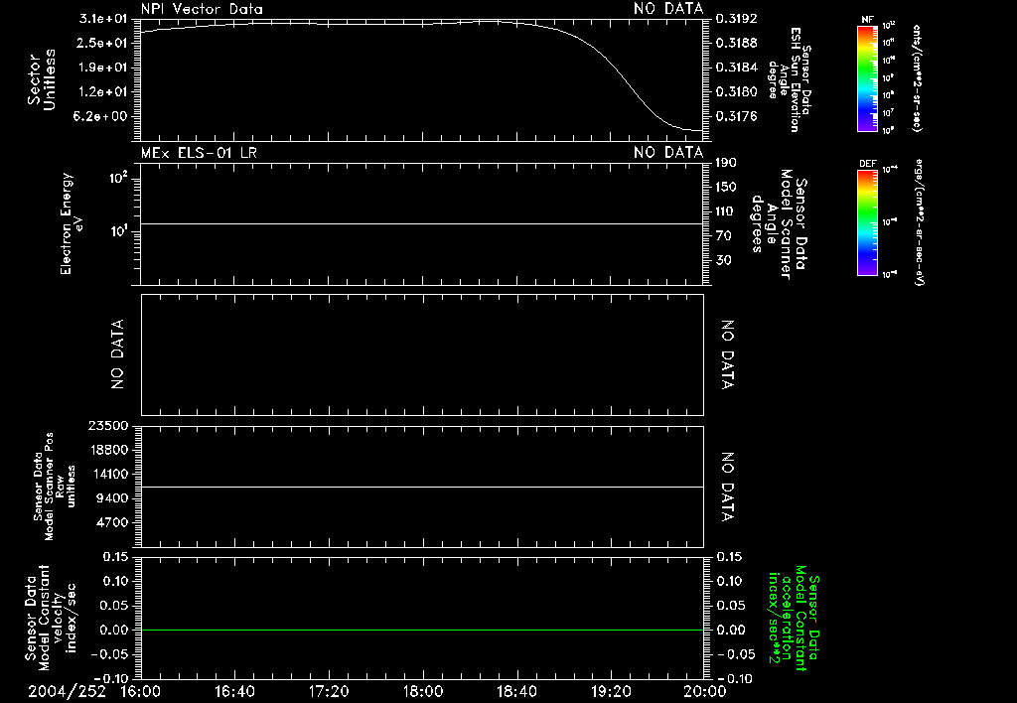Image resolution: width=1017 pixels, height=703 pixels.
Task: Click the '0.3176' Sun Elevation value
Action: click(x=736, y=116)
